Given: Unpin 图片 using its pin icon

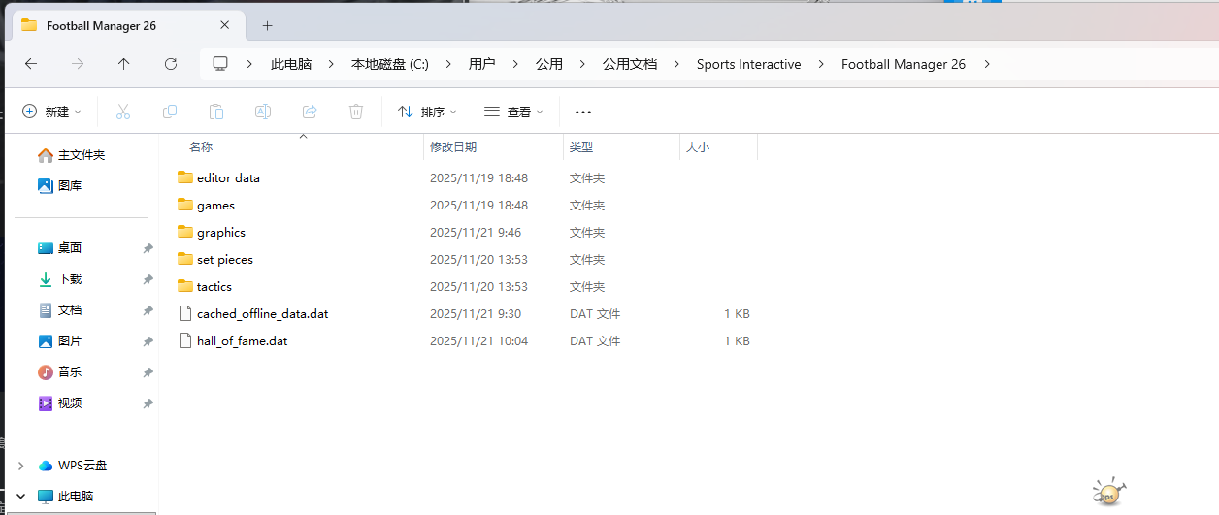Looking at the screenshot, I should (148, 341).
